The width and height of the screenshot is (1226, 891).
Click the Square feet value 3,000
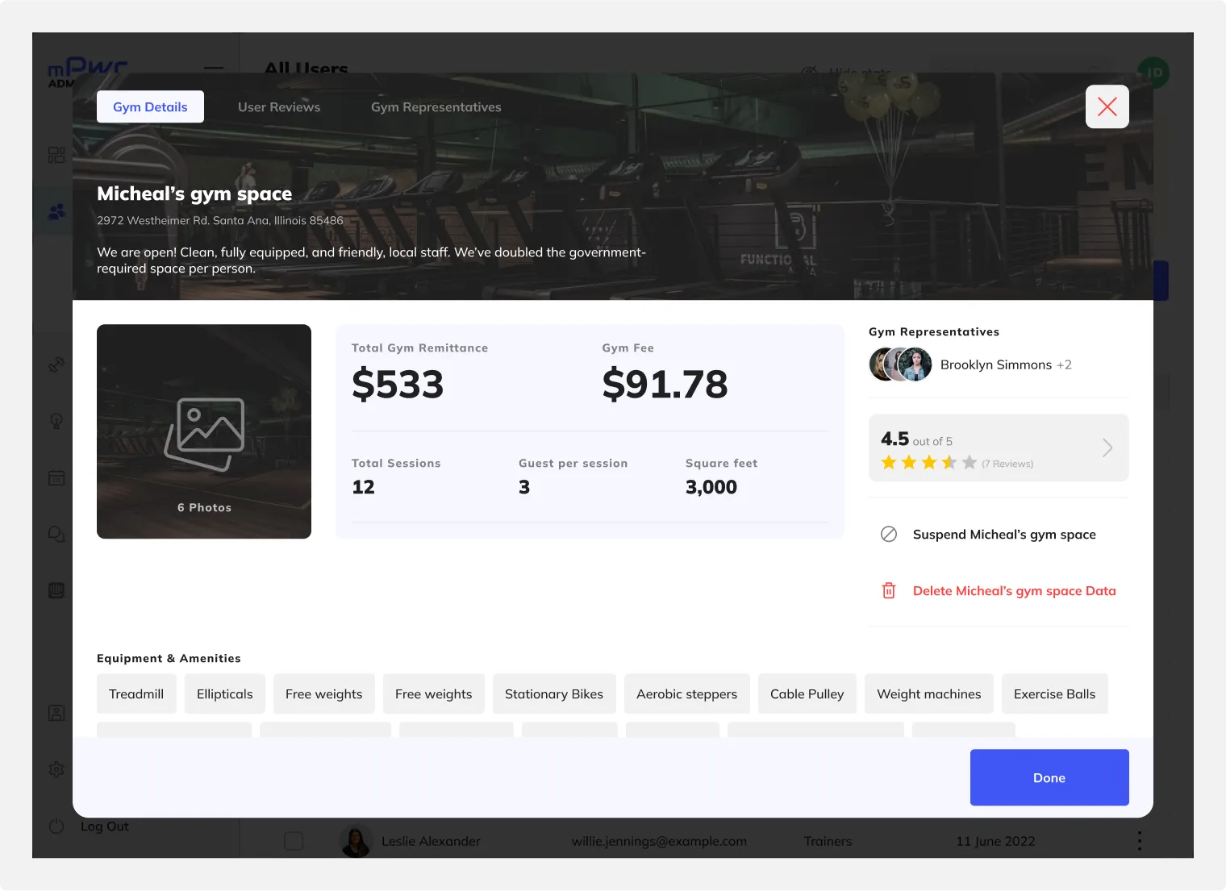(711, 487)
